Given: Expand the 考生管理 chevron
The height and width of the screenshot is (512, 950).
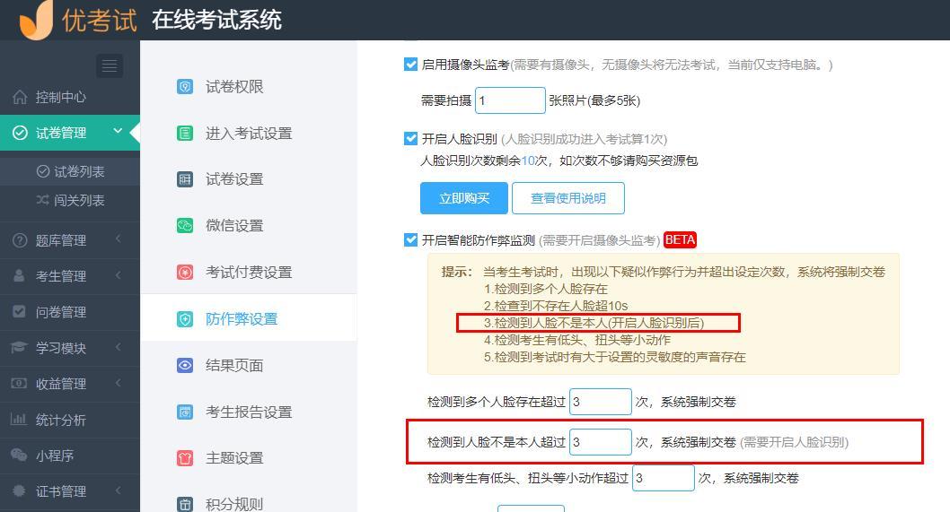Looking at the screenshot, I should point(119,275).
